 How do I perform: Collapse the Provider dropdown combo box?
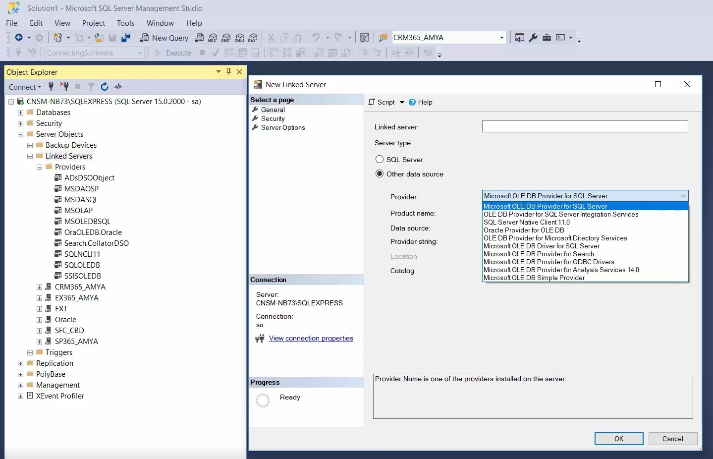pos(683,196)
